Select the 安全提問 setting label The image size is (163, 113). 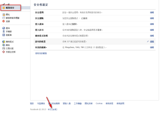click(39, 13)
